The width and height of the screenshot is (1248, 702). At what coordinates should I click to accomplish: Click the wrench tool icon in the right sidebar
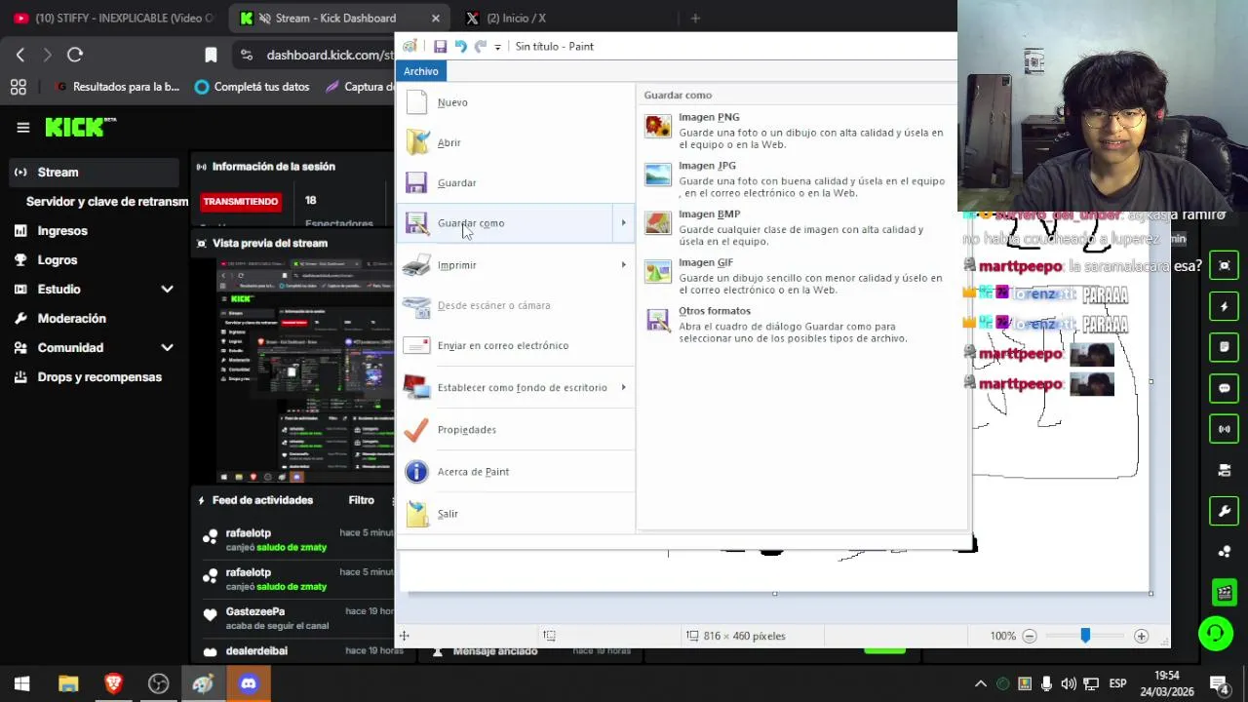[x=1225, y=510]
